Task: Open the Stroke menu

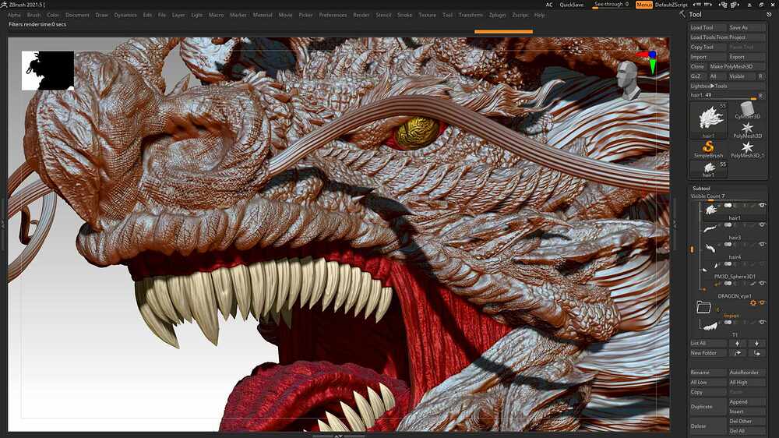Action: tap(404, 15)
